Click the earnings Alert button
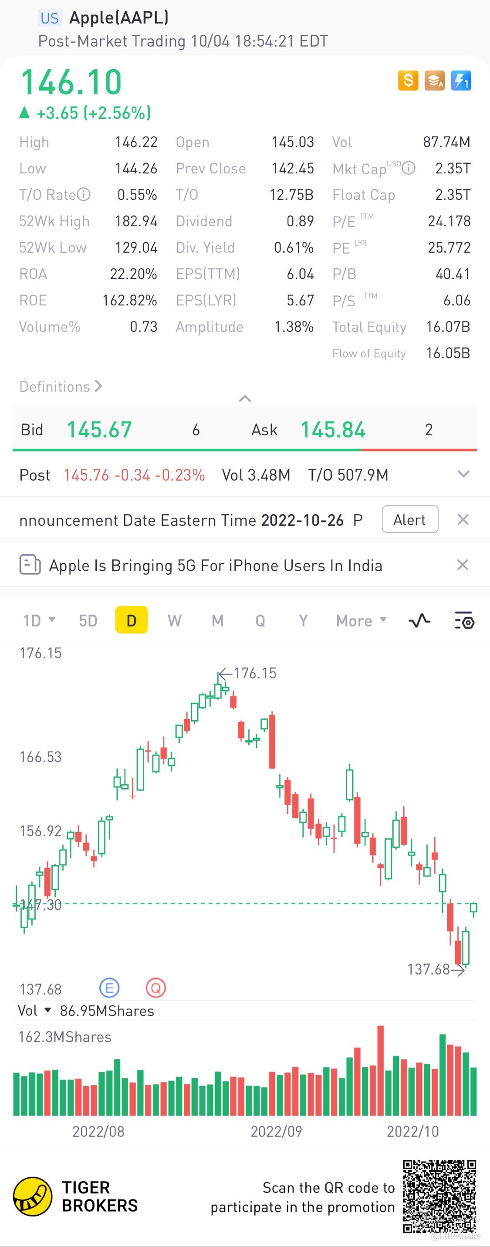The height and width of the screenshot is (1247, 490). tap(410, 519)
